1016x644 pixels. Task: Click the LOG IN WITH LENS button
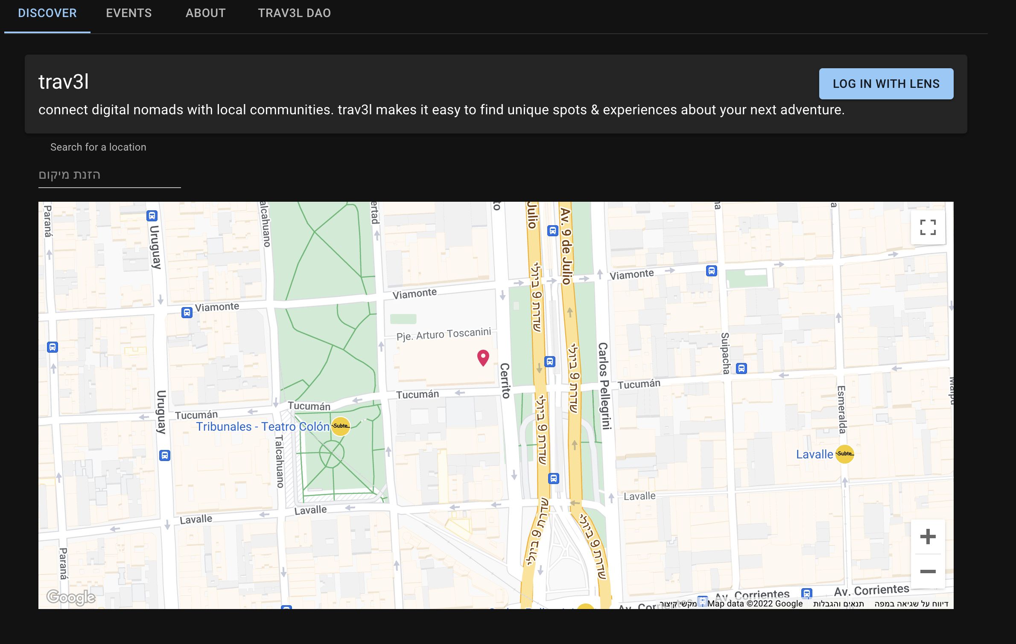click(886, 84)
